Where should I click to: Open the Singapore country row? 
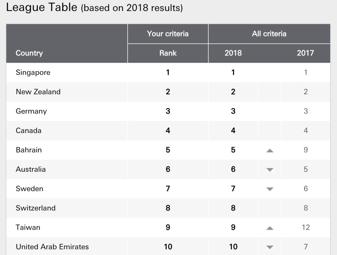(x=33, y=73)
